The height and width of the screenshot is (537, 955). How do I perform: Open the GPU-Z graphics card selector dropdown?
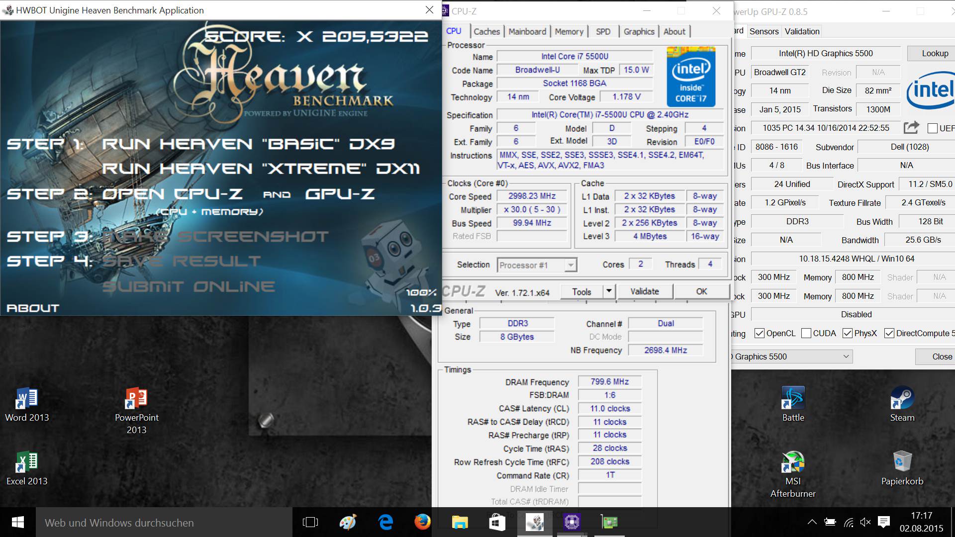(792, 357)
